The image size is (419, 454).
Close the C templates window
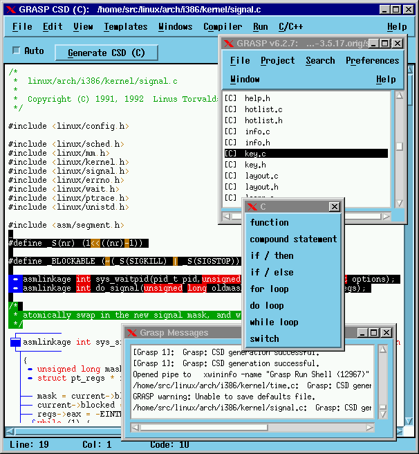335,207
